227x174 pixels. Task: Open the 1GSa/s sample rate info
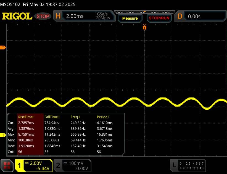pyautogui.click(x=101, y=14)
